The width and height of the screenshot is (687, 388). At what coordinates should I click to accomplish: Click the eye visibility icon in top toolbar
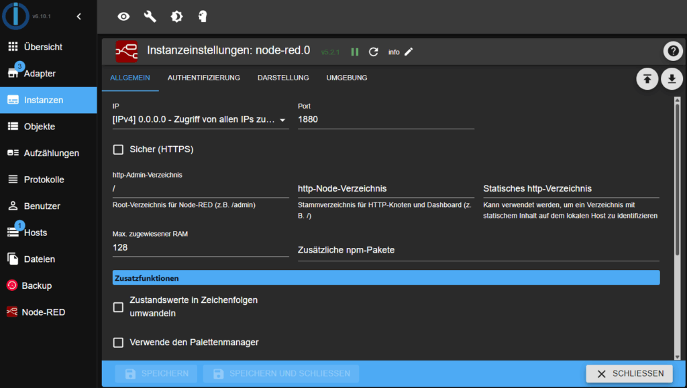[x=123, y=17]
